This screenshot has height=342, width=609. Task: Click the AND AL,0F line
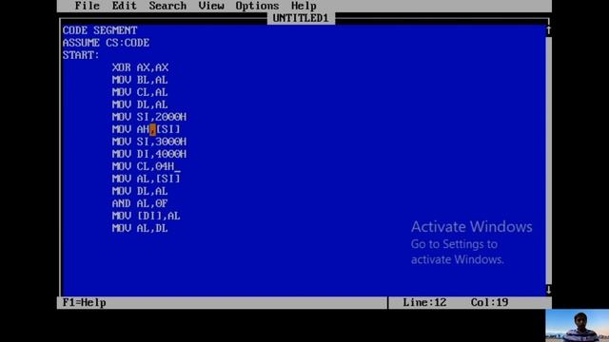[140, 203]
